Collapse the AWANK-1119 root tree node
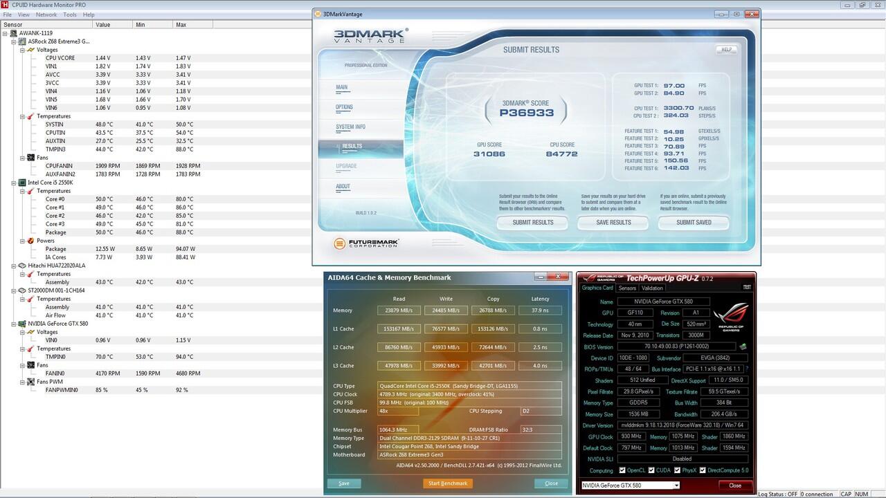 click(6, 33)
